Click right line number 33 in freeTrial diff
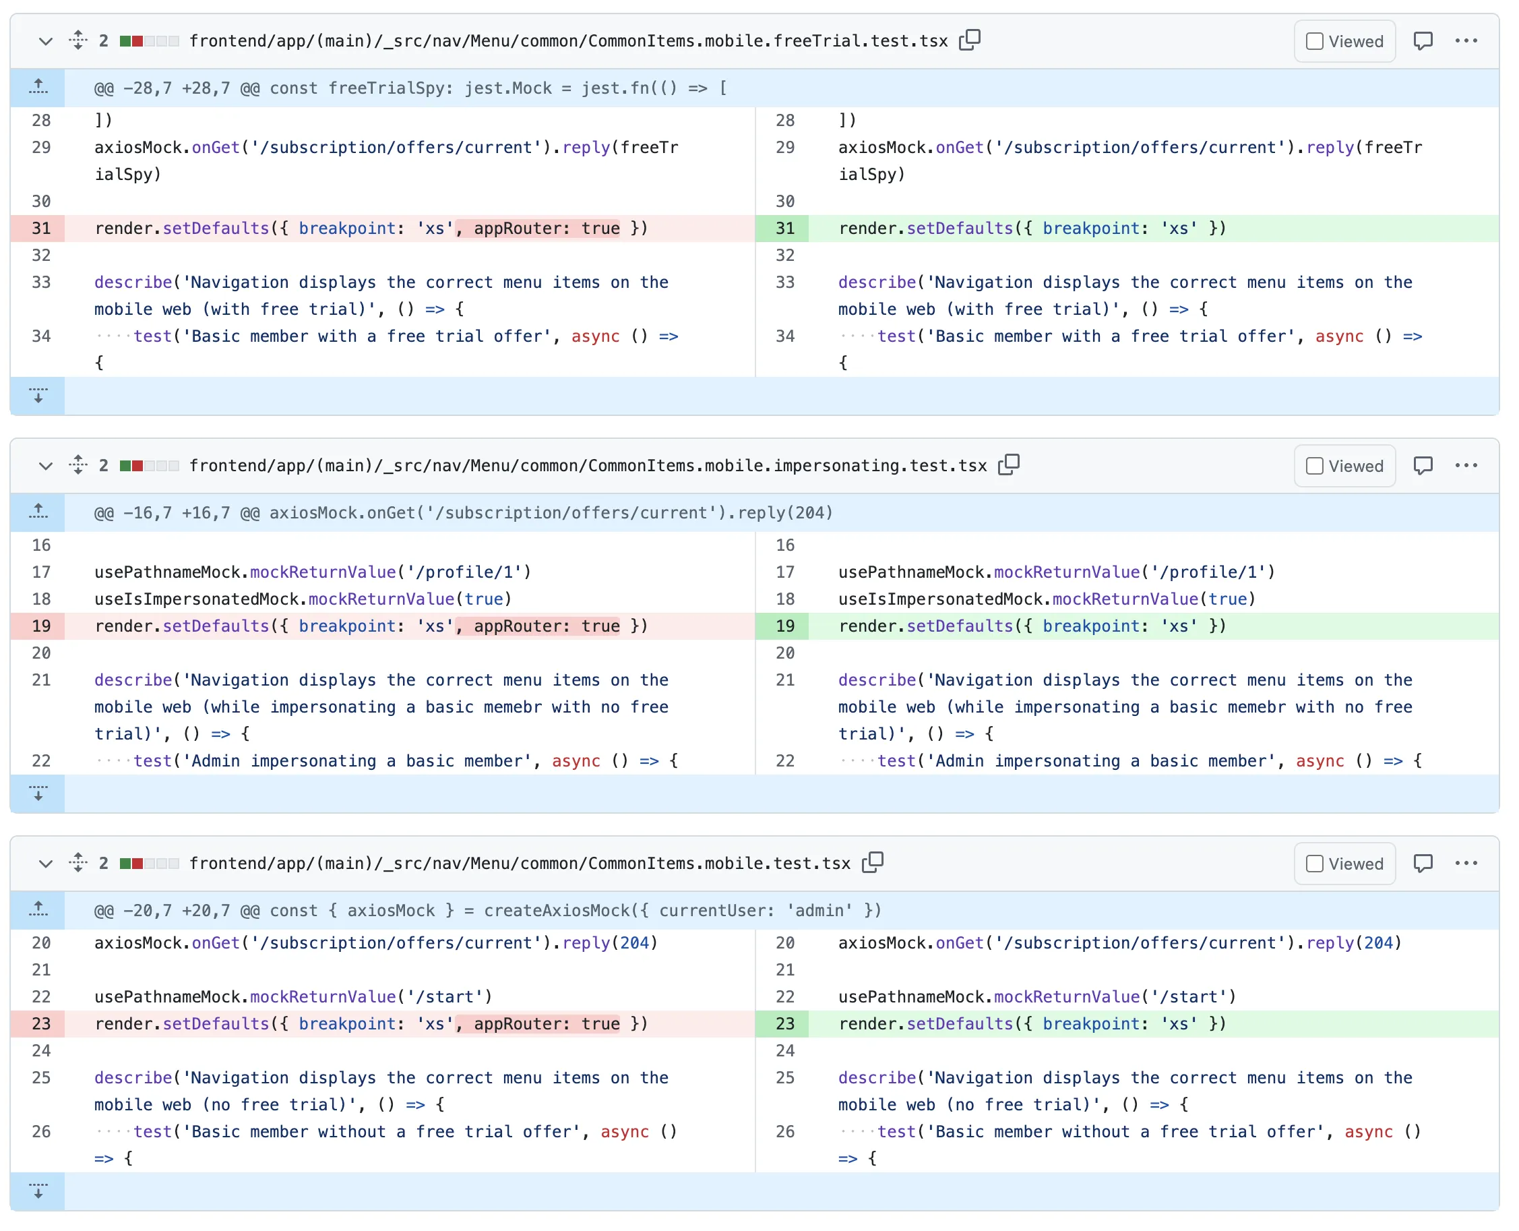Image resolution: width=1519 pixels, height=1231 pixels. coord(784,283)
